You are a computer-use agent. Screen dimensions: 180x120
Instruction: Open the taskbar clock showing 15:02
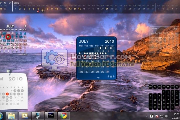coord(176,116)
